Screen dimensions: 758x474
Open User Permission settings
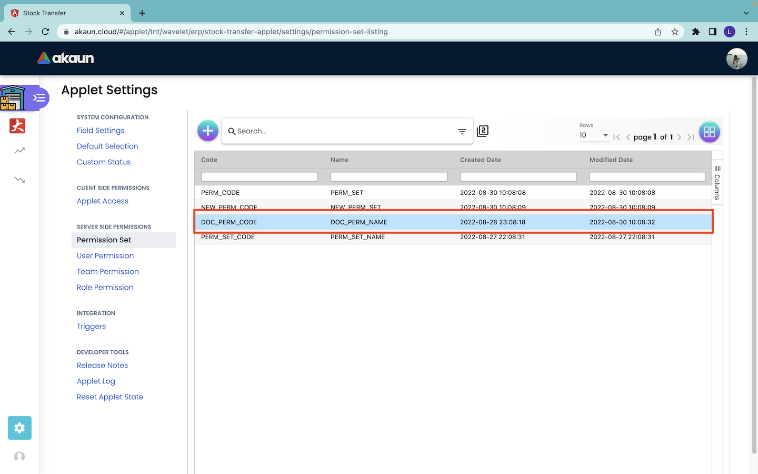(105, 256)
